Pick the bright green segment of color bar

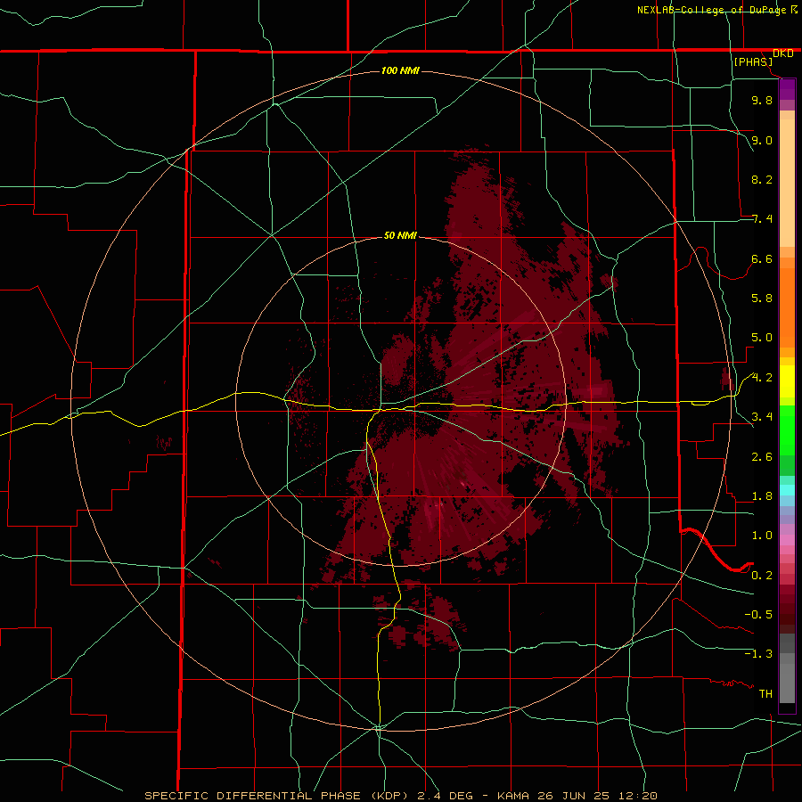click(x=787, y=430)
